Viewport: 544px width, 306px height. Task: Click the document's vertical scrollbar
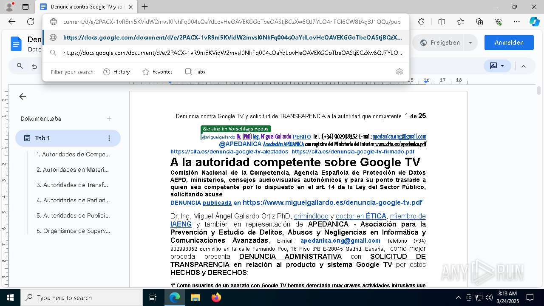[538, 90]
